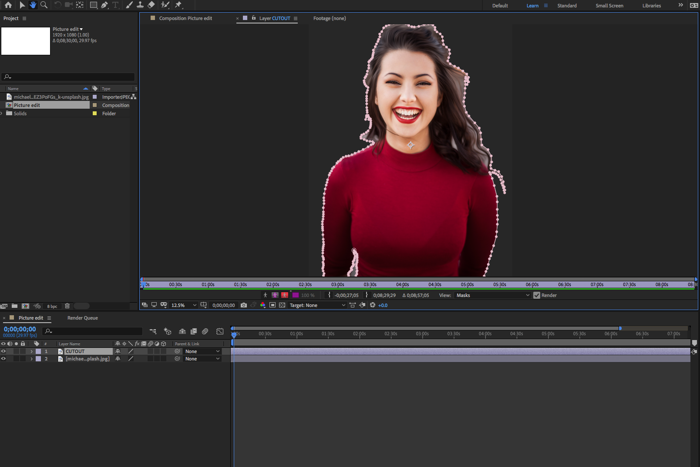Click the draft 3D icon in timeline
The image size is (700, 467).
coord(167,331)
